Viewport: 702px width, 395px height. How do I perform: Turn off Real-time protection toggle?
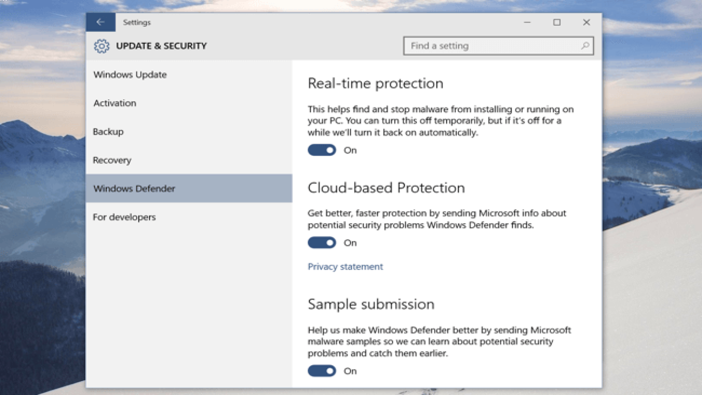(322, 150)
